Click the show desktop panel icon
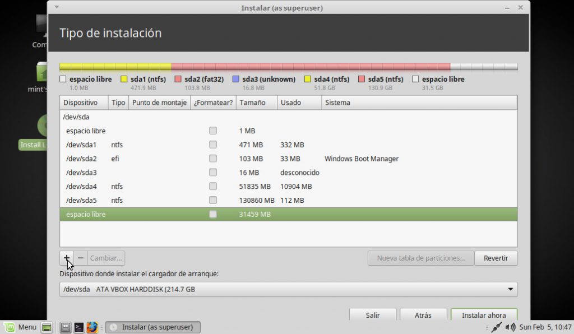574x334 pixels. click(47, 327)
